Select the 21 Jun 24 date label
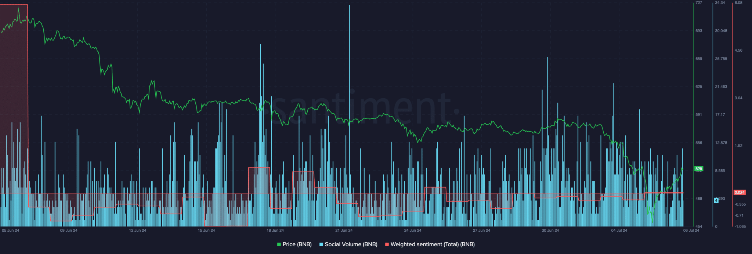The height and width of the screenshot is (254, 752). click(344, 231)
